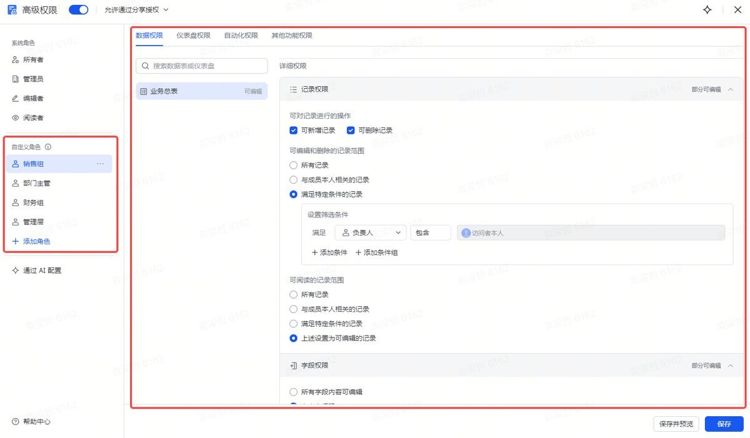The height and width of the screenshot is (438, 750).
Task: Collapse the 记录权限 section chevron
Action: coord(731,89)
